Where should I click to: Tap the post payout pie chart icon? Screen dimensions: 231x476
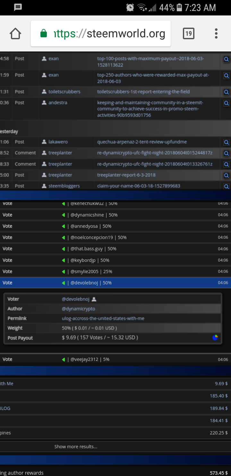click(x=215, y=337)
